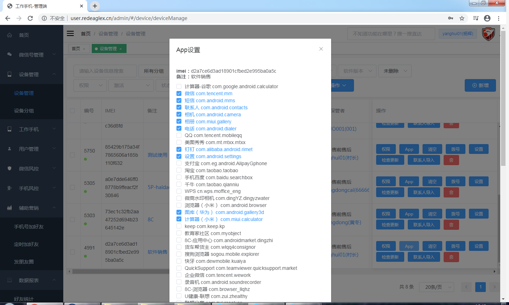Screen dimensions: 509x305
Task: Check the QQ com.tencent.mobileqq checkbox
Action: click(179, 135)
